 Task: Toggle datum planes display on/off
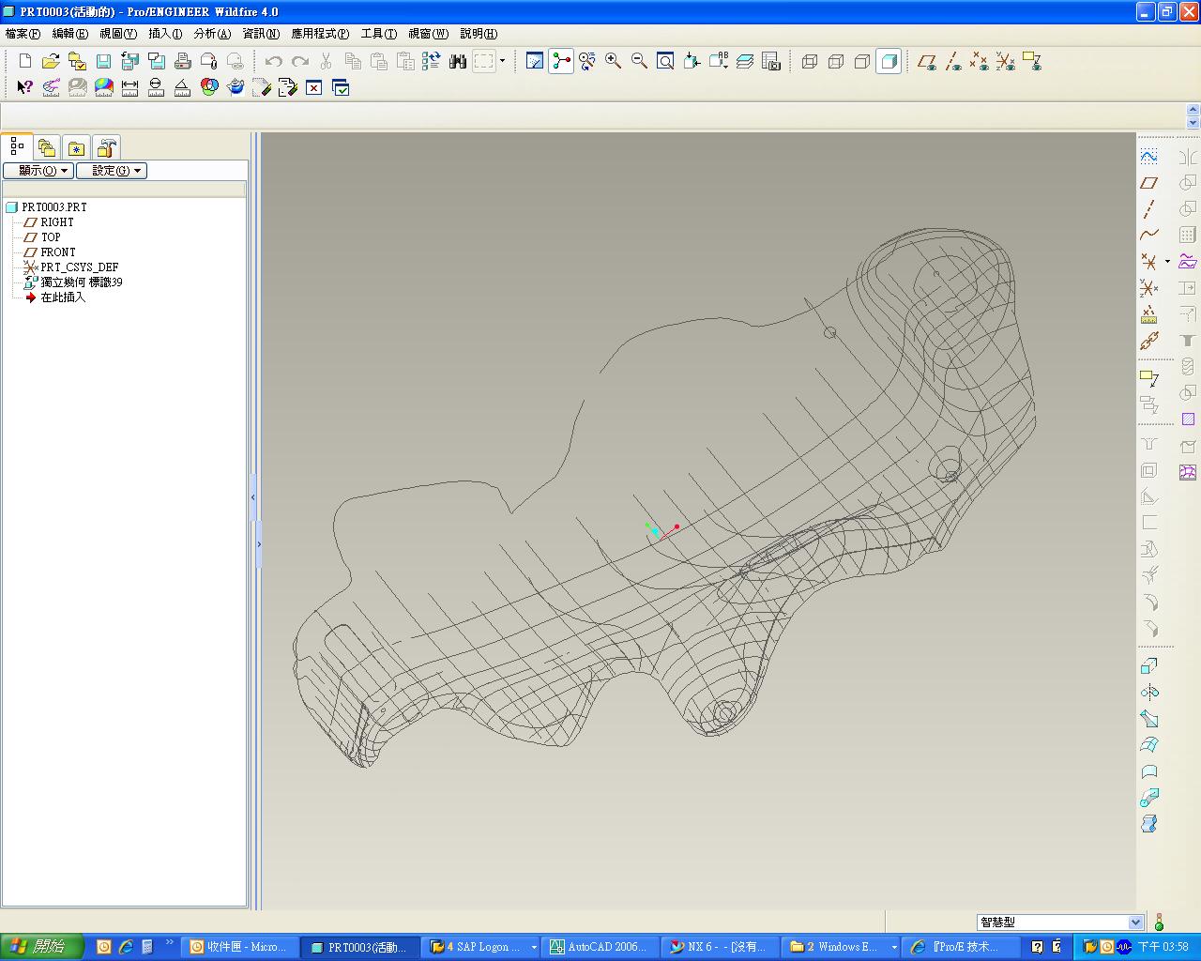point(927,62)
